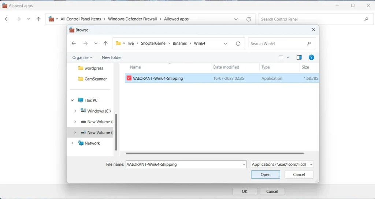Screen dimensions: 375x199
Task: Open the wordpress folder in sidebar
Action: point(91,68)
